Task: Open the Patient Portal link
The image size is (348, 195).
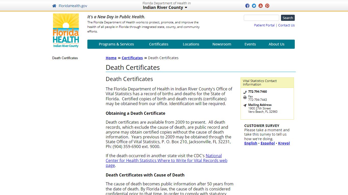Action: pyautogui.click(x=264, y=25)
